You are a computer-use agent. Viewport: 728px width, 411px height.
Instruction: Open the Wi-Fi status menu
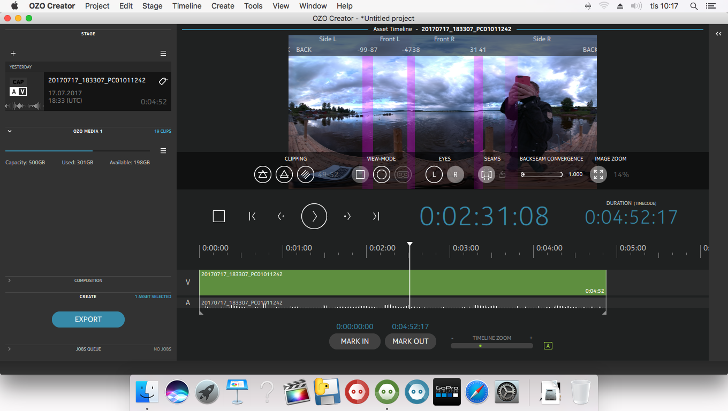pos(604,6)
